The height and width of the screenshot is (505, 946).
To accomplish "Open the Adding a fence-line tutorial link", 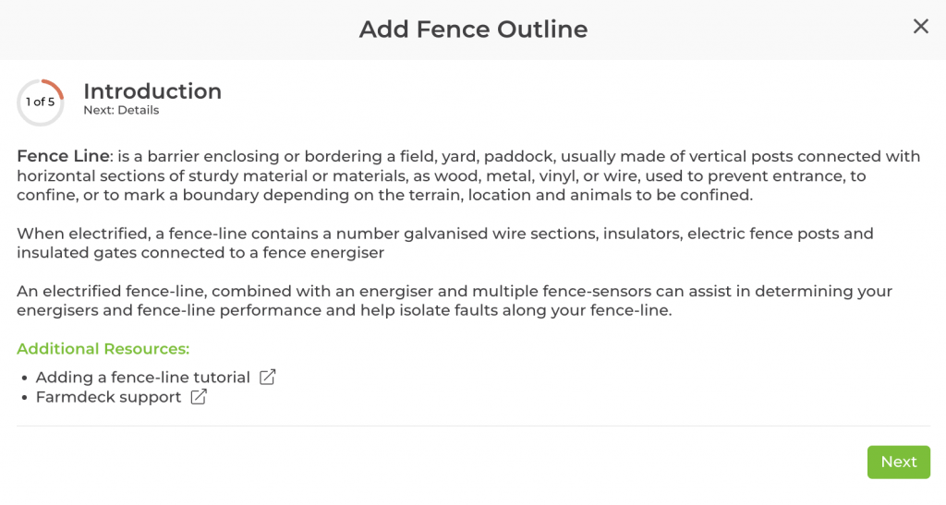I will coord(143,378).
